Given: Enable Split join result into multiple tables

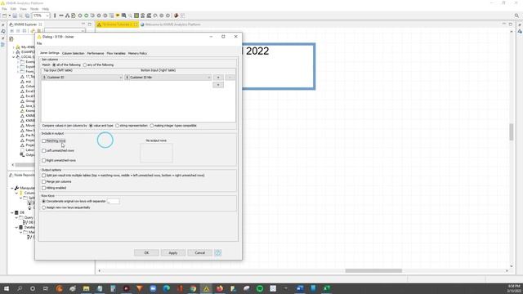Looking at the screenshot, I should [x=43, y=176].
